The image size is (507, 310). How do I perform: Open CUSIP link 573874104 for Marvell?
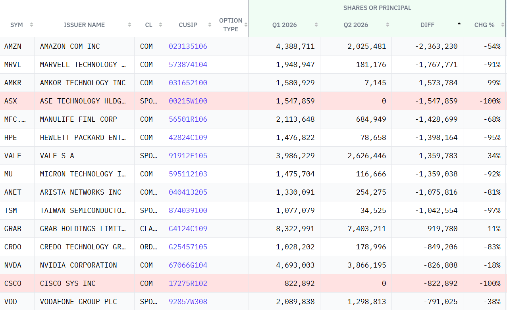click(188, 65)
